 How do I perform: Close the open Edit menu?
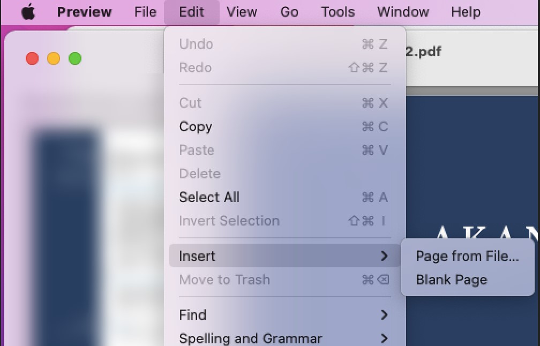191,12
